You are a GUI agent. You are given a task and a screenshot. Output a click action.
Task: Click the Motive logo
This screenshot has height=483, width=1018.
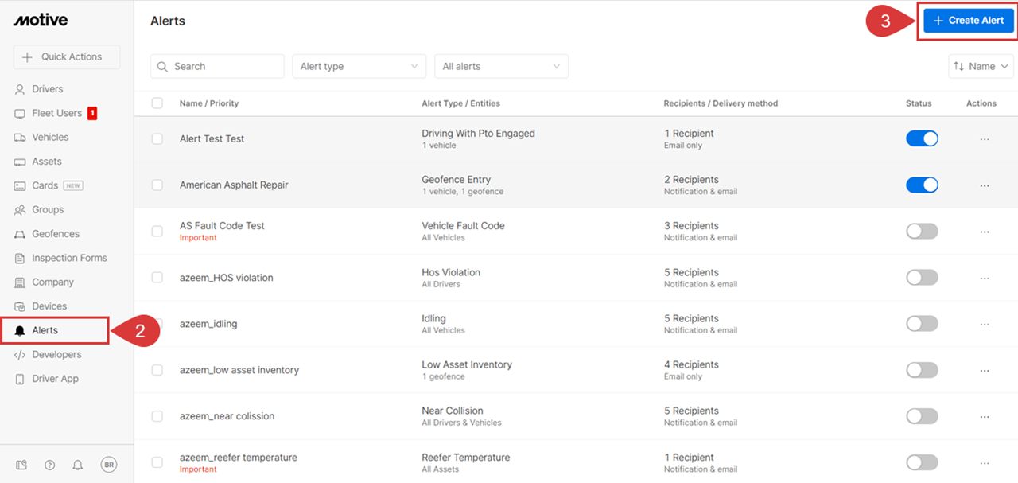tap(41, 21)
